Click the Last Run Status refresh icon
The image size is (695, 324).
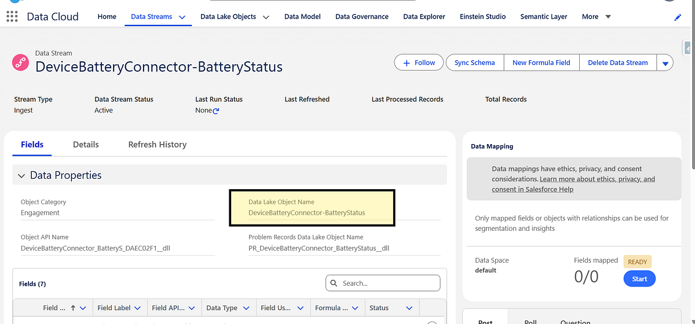(x=216, y=111)
